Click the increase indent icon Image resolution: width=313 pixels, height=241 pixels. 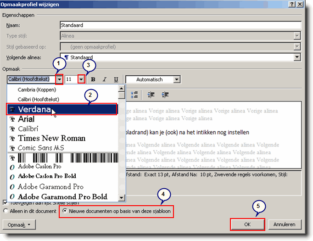coord(165,95)
